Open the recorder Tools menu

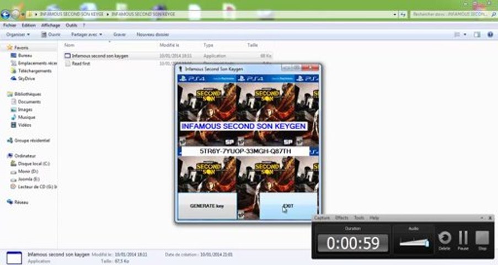[359, 218]
